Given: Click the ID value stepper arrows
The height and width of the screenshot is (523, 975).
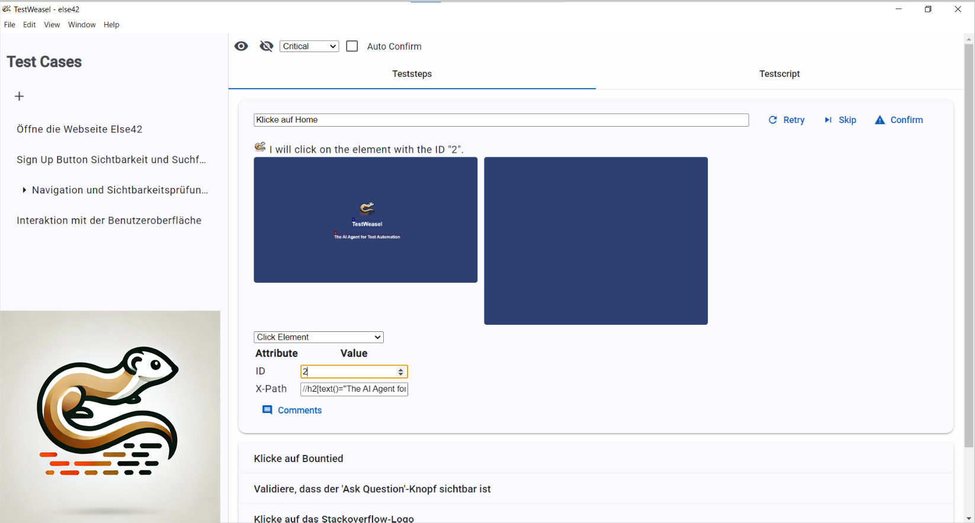Looking at the screenshot, I should [x=401, y=372].
